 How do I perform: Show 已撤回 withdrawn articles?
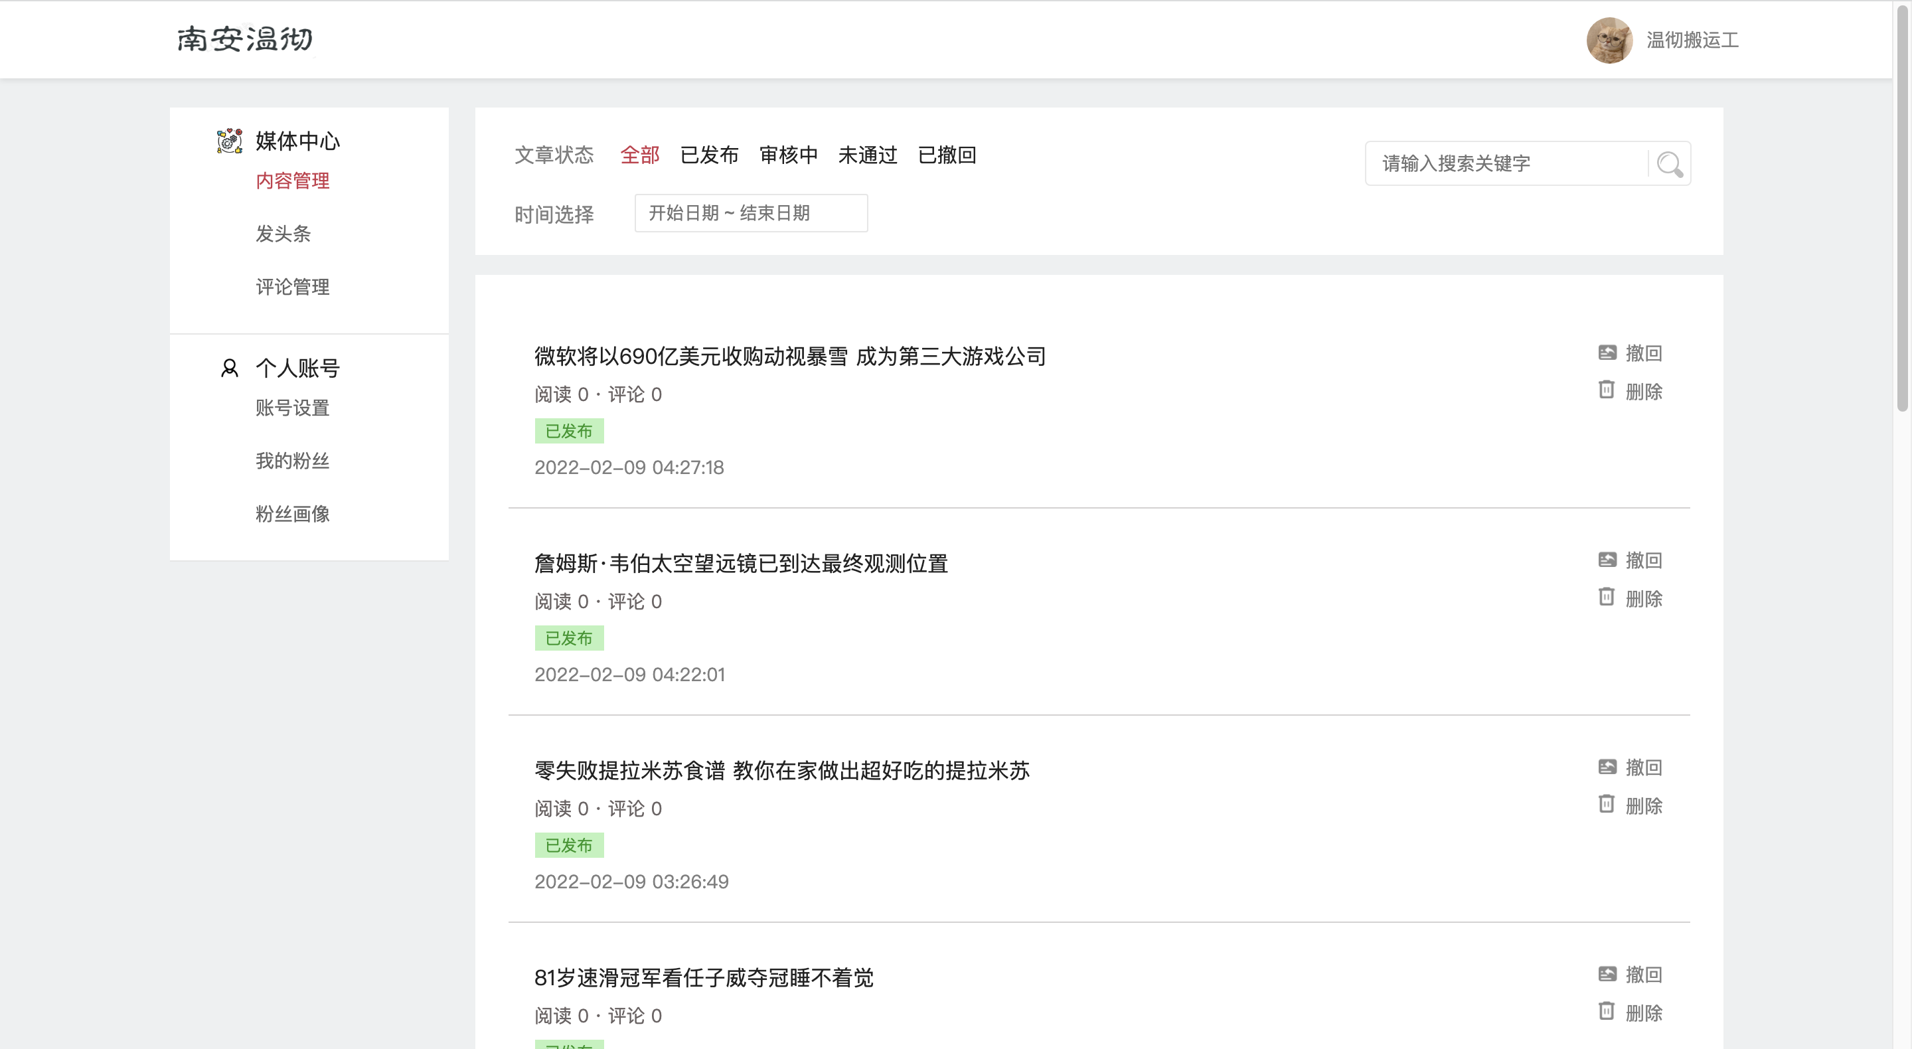click(946, 155)
